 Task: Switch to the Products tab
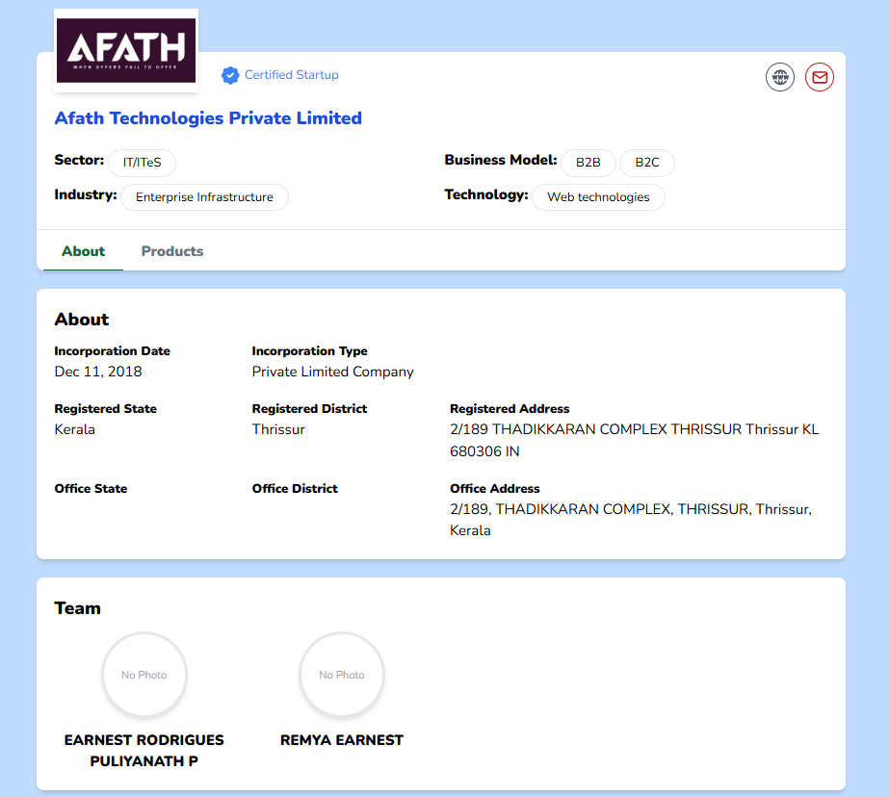(x=172, y=251)
